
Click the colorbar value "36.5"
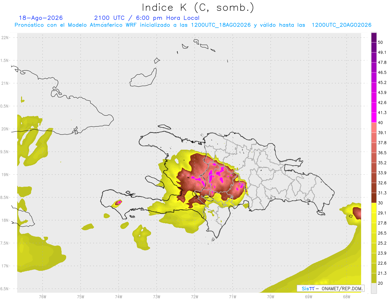(382, 153)
